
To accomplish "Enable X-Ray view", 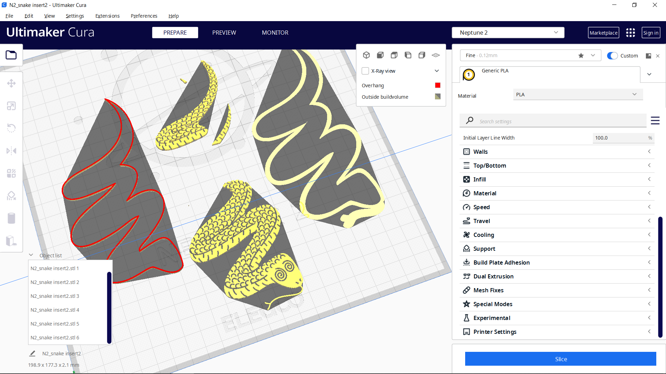I will pyautogui.click(x=365, y=71).
